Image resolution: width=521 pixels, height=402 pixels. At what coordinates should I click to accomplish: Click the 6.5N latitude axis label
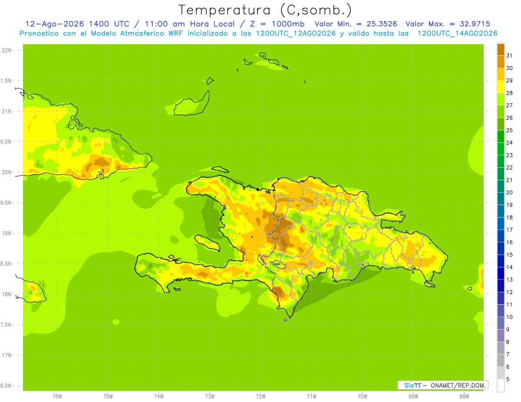coord(7,386)
